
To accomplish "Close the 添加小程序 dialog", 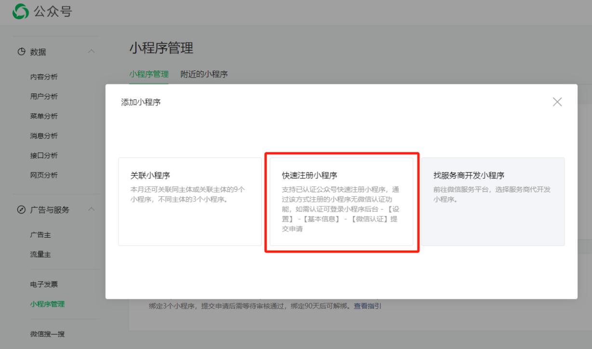I will pos(557,102).
